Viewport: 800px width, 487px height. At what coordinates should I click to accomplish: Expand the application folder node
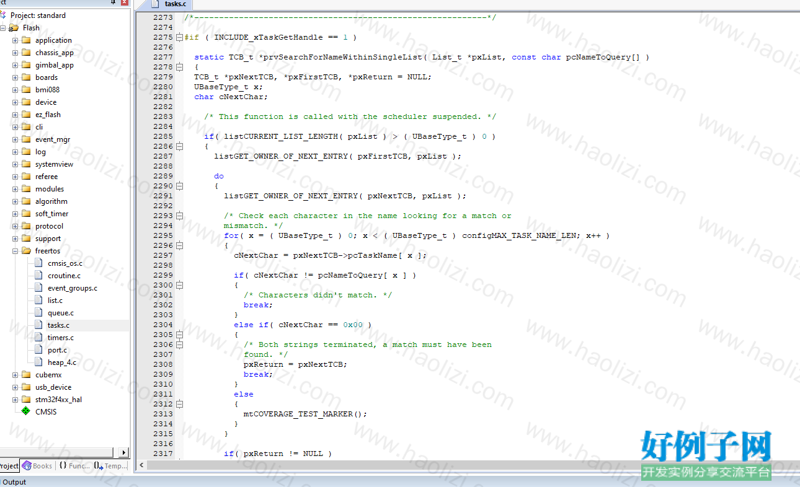coord(15,40)
